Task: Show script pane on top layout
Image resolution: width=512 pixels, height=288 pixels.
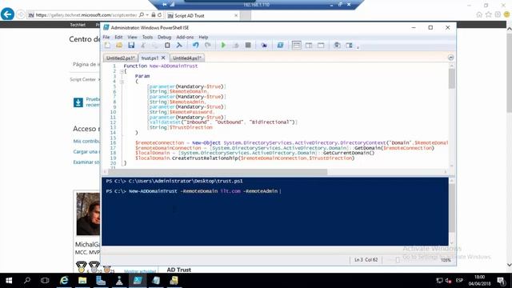Action: (x=297, y=46)
